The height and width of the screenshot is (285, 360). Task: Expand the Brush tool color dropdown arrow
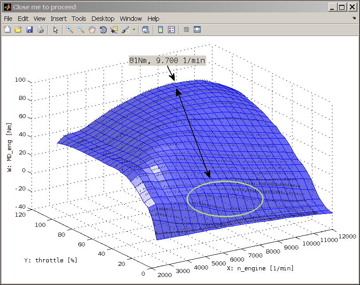point(134,30)
